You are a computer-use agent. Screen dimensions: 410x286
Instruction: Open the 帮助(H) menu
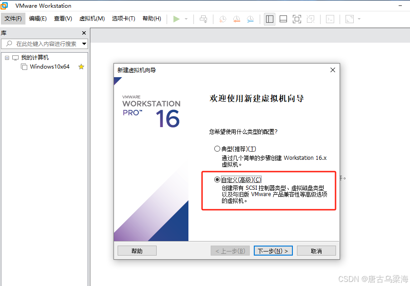(x=152, y=19)
